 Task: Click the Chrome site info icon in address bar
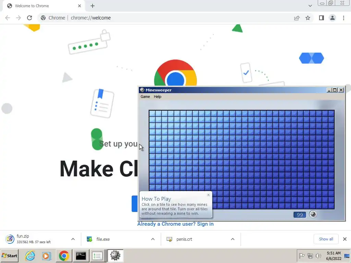point(43,18)
